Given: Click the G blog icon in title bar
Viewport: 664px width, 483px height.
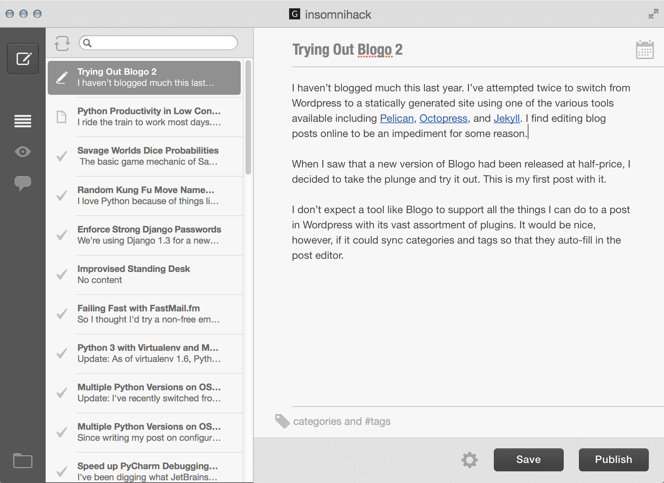Looking at the screenshot, I should tap(294, 14).
